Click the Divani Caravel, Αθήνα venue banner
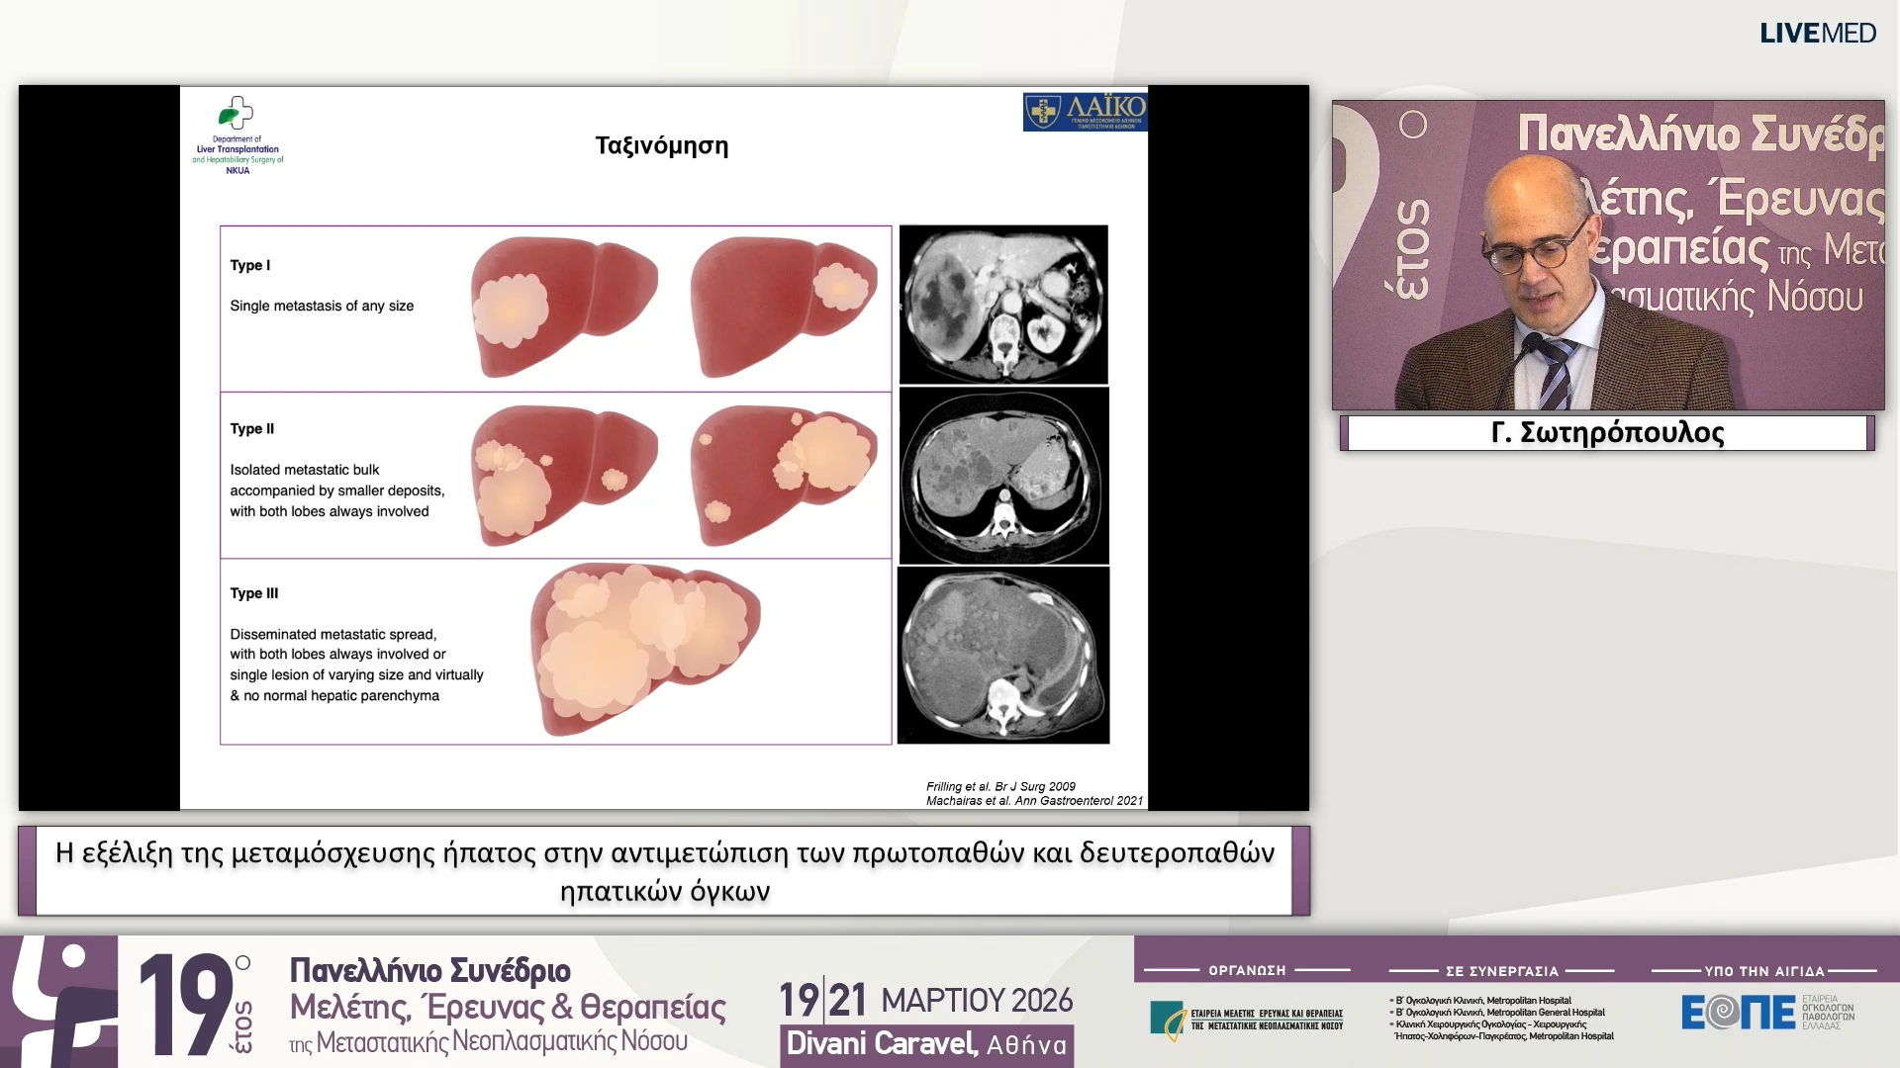The height and width of the screenshot is (1068, 1900). (926, 1045)
